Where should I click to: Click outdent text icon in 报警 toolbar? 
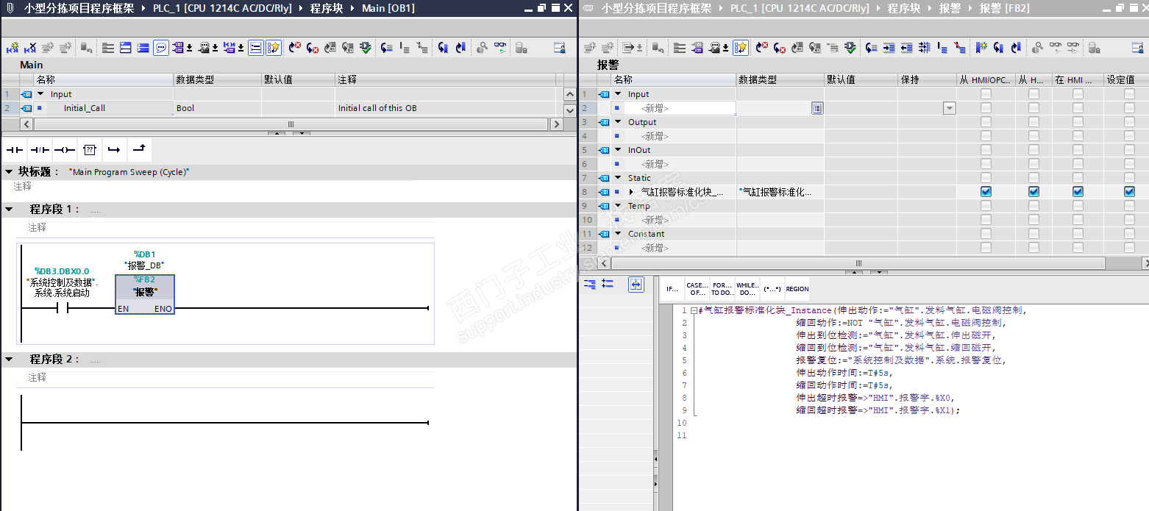[x=907, y=48]
